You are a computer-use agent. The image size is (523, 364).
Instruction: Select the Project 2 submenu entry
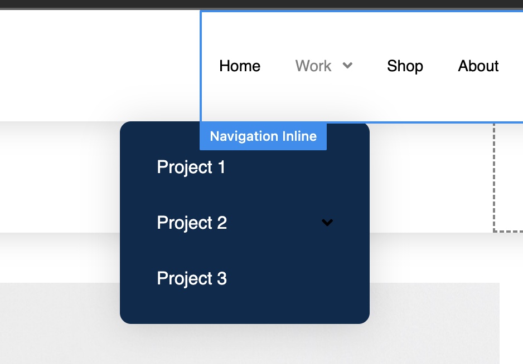click(192, 223)
